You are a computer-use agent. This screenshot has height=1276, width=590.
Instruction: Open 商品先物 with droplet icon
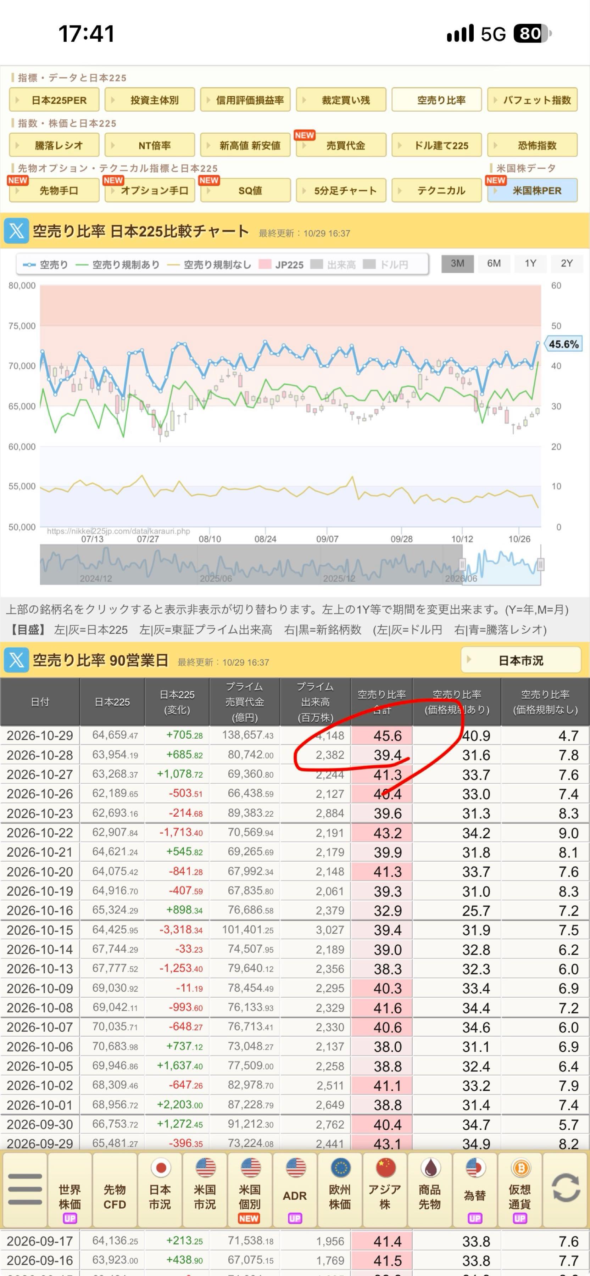(x=429, y=1189)
